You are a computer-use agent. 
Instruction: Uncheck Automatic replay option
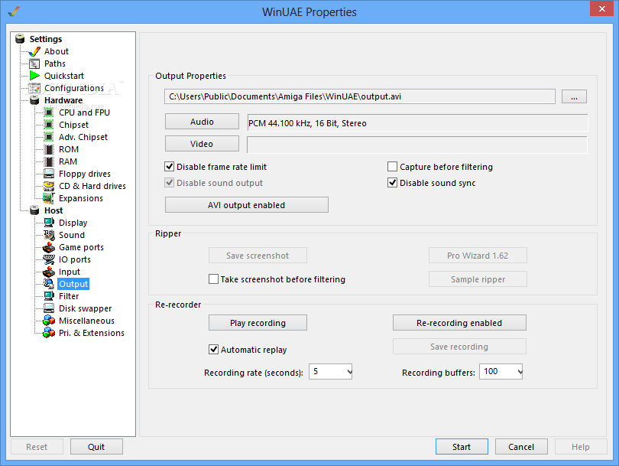click(213, 350)
